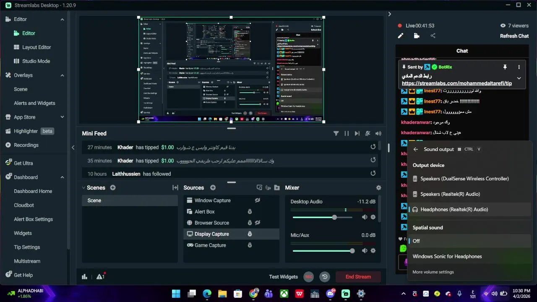Open the Mini Feed filter icon
Screen dimensions: 537x302
click(336, 133)
